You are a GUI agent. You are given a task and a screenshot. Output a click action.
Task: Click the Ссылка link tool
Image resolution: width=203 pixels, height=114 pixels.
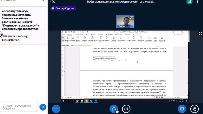(x=128, y=39)
